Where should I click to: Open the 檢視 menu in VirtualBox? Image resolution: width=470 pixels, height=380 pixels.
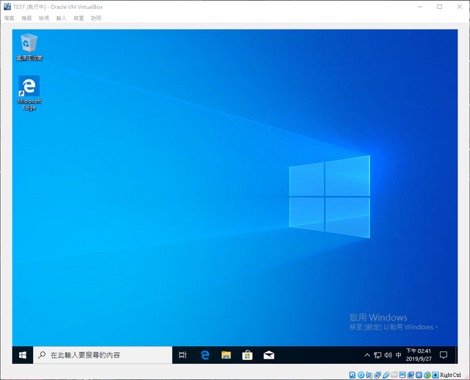pos(44,18)
